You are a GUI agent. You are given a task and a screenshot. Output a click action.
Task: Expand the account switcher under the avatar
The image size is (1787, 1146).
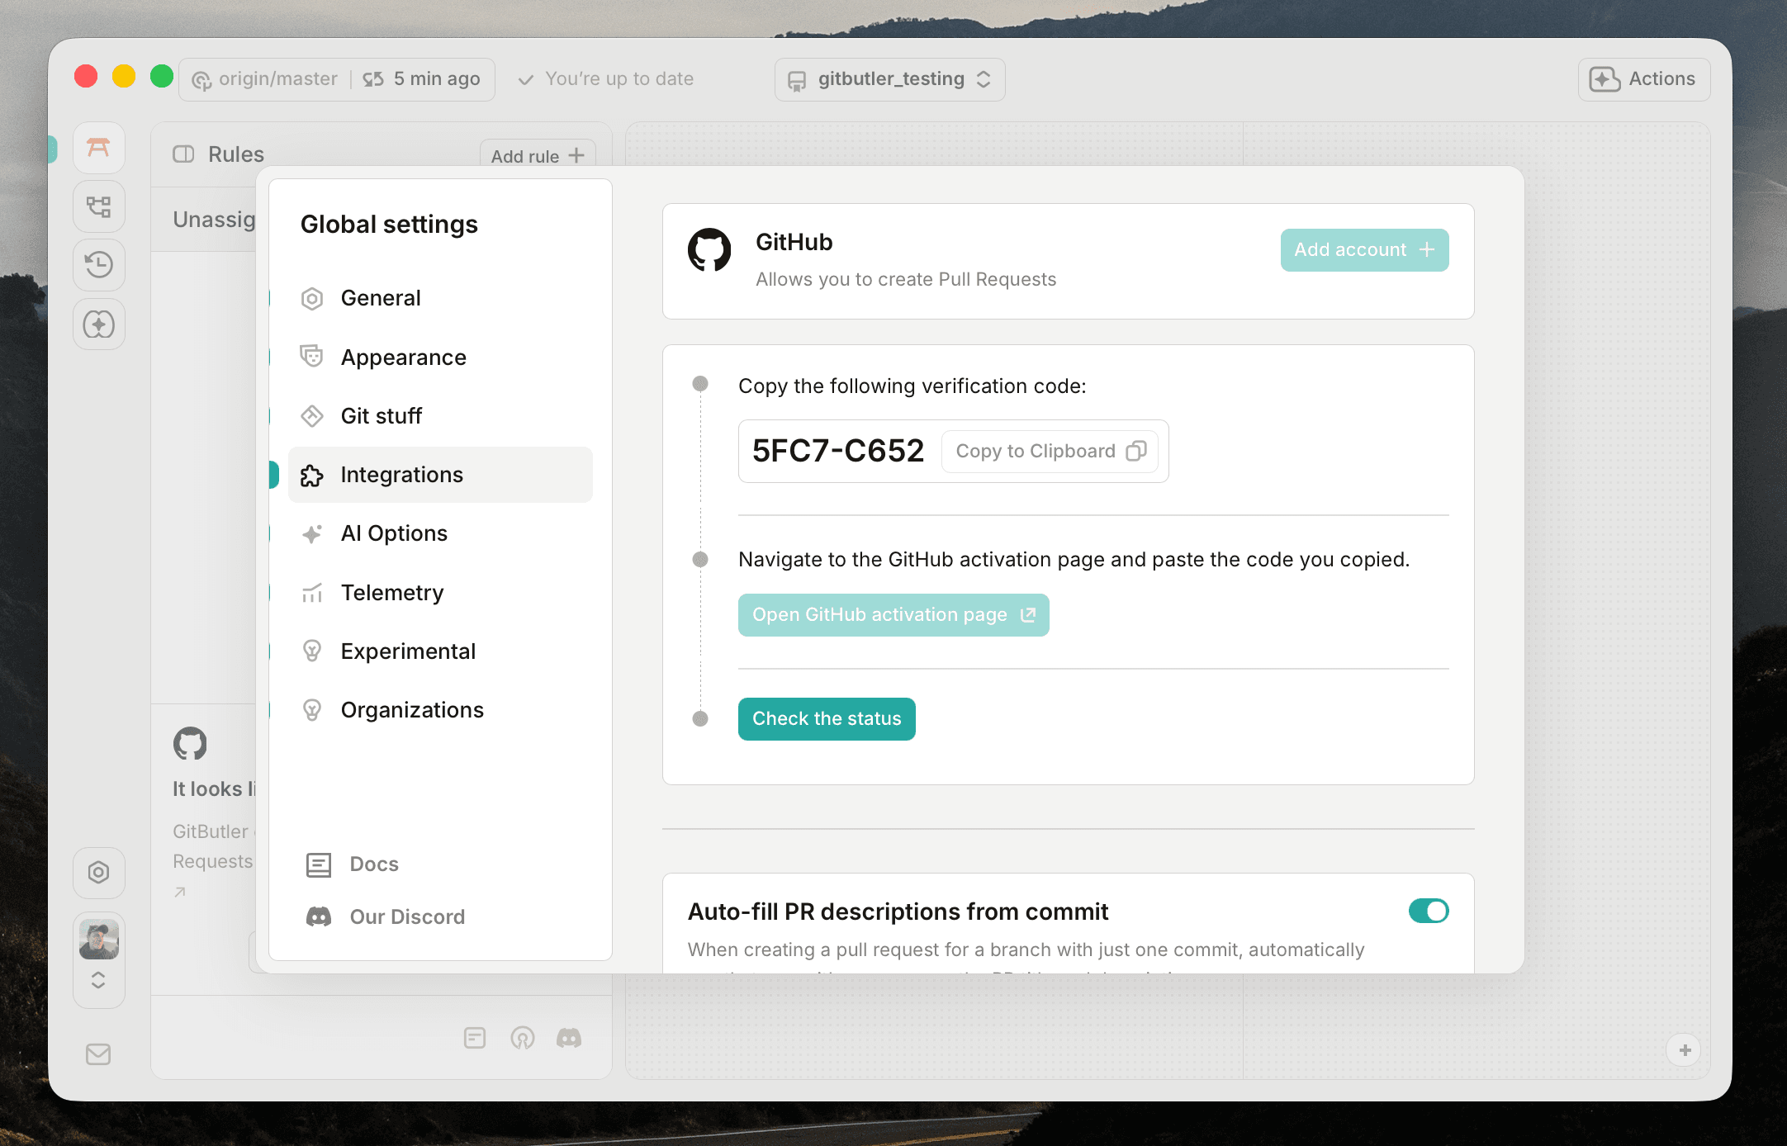[x=98, y=980]
